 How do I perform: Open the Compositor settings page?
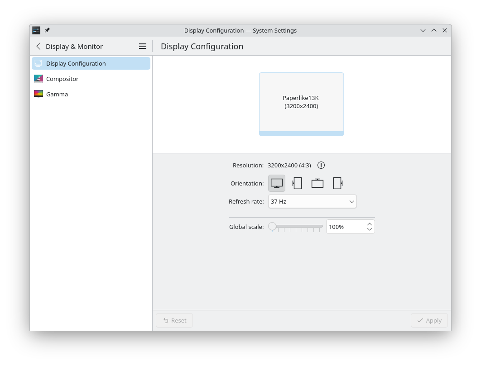click(x=91, y=79)
